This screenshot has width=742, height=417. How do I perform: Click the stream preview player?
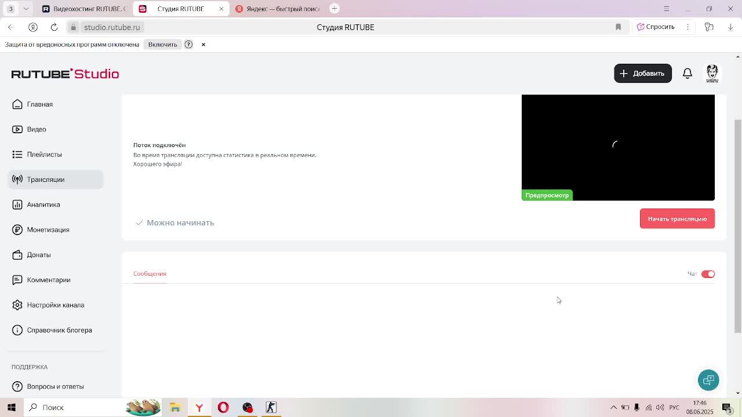tap(618, 148)
